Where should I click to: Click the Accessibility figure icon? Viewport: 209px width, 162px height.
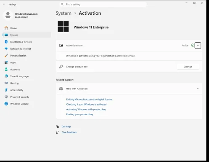6,90
